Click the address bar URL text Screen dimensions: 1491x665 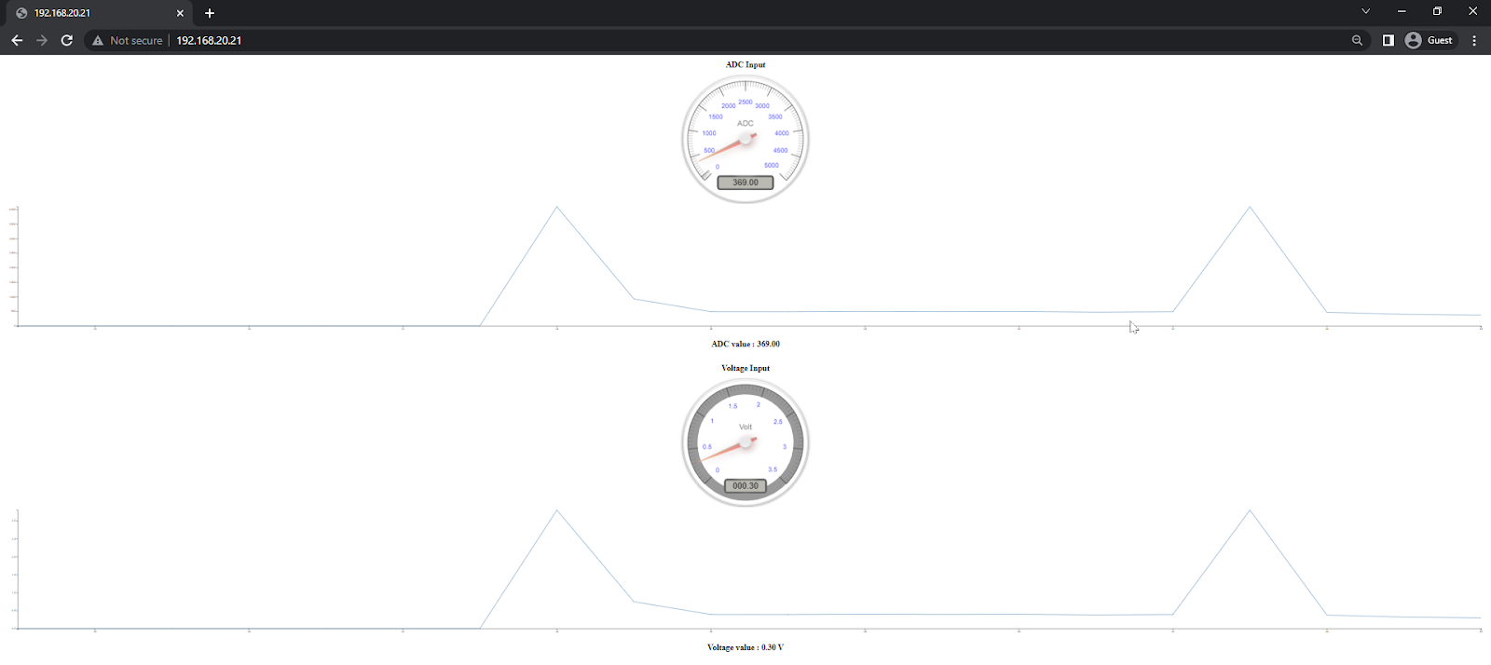click(209, 40)
